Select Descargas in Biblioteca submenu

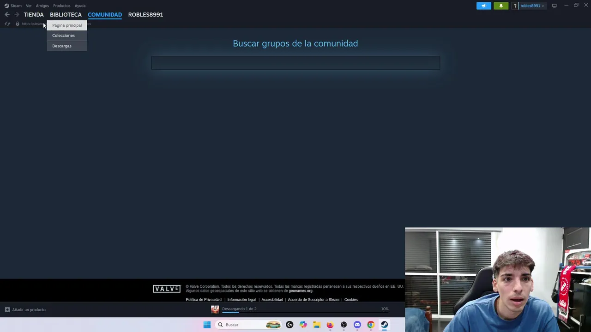(67, 46)
